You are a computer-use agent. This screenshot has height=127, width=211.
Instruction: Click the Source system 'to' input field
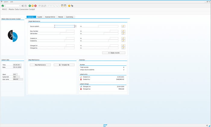(108, 26)
